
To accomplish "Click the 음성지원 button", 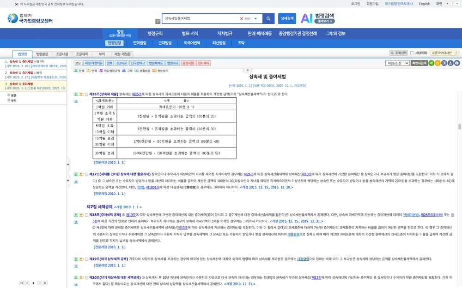I will [x=188, y=63].
